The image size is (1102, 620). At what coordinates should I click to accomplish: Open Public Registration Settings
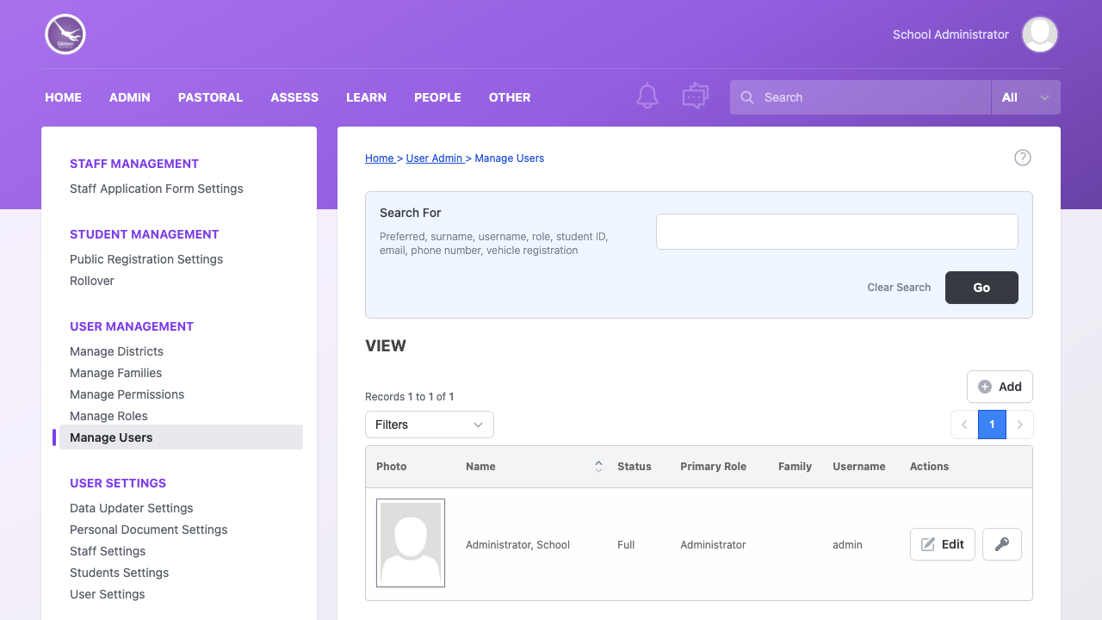pos(146,259)
